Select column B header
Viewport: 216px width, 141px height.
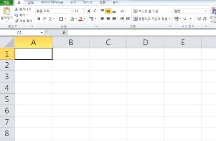pyautogui.click(x=71, y=42)
